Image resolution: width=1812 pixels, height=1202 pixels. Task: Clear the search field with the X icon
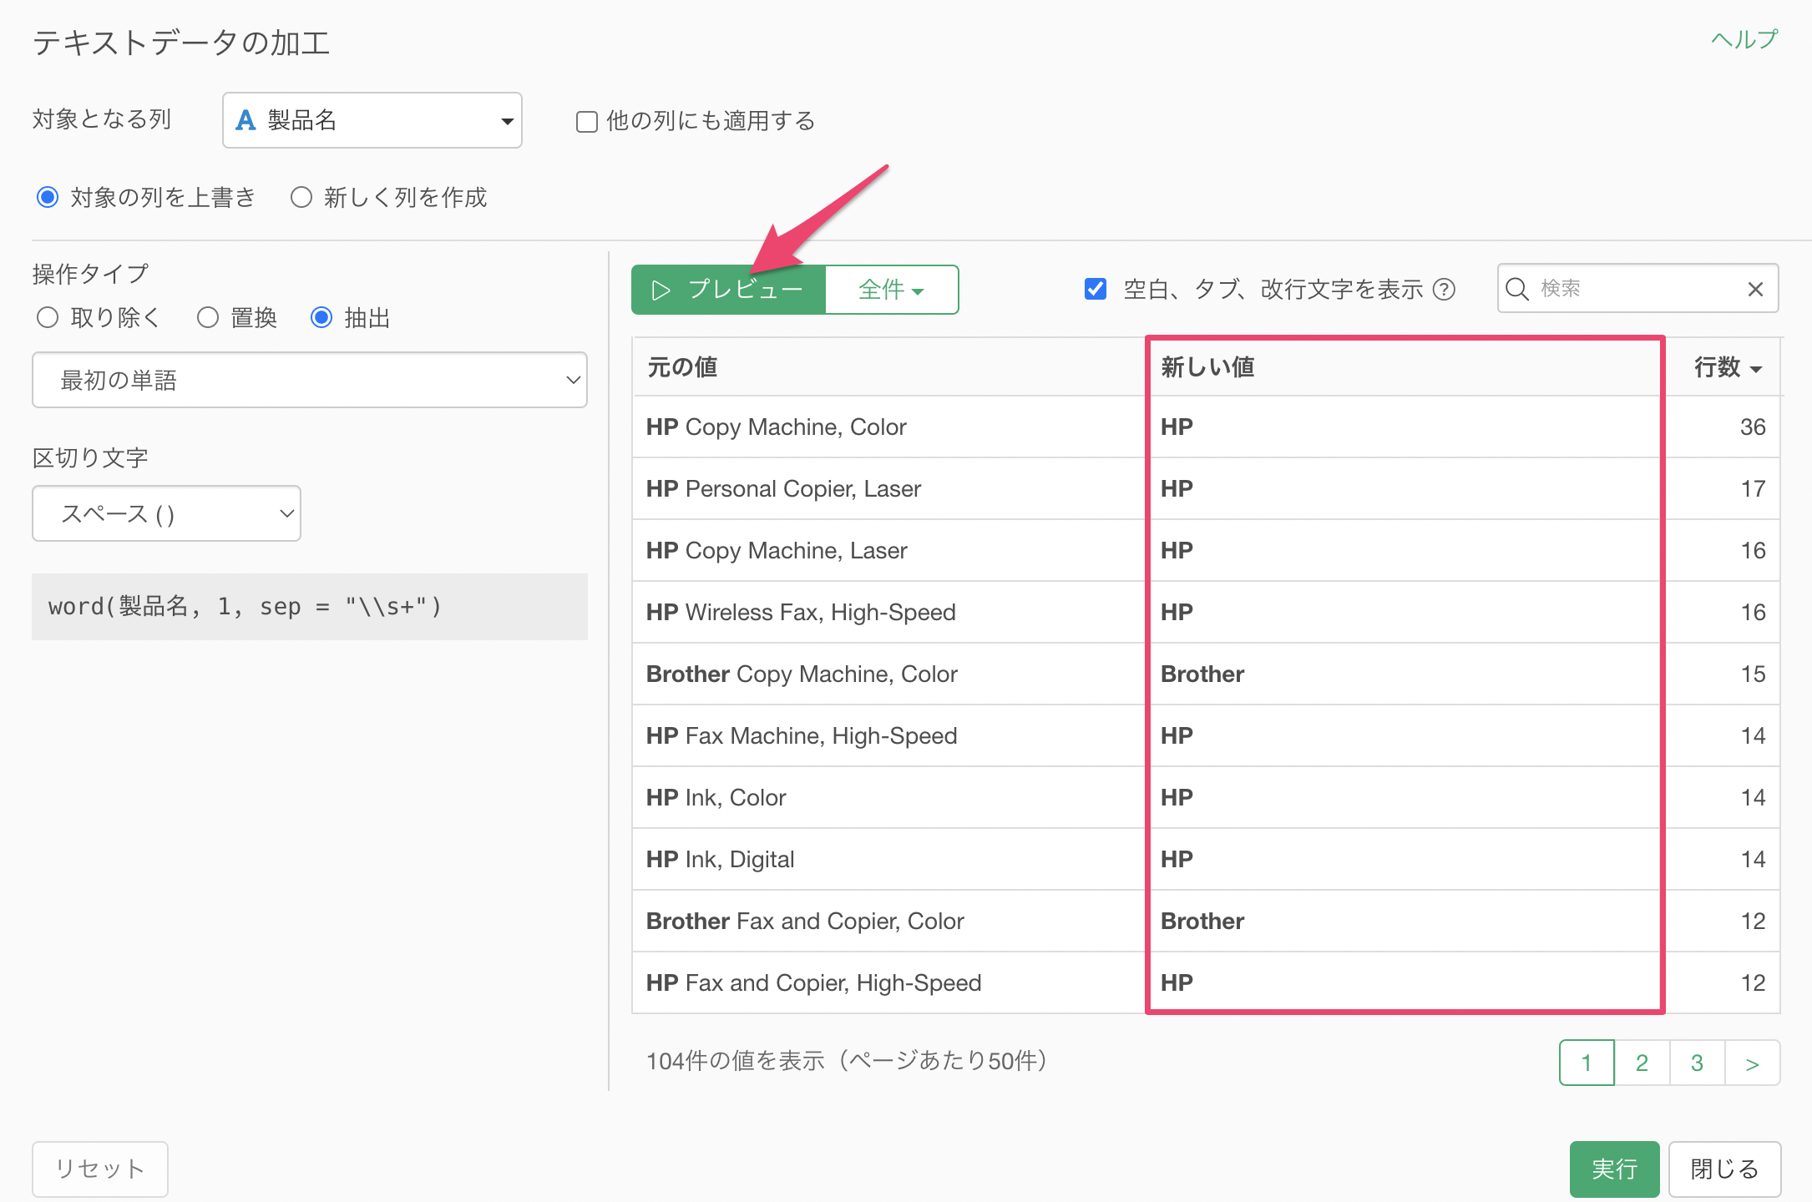pyautogui.click(x=1755, y=289)
